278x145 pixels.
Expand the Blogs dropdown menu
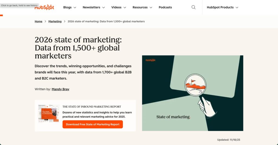pyautogui.click(x=69, y=7)
